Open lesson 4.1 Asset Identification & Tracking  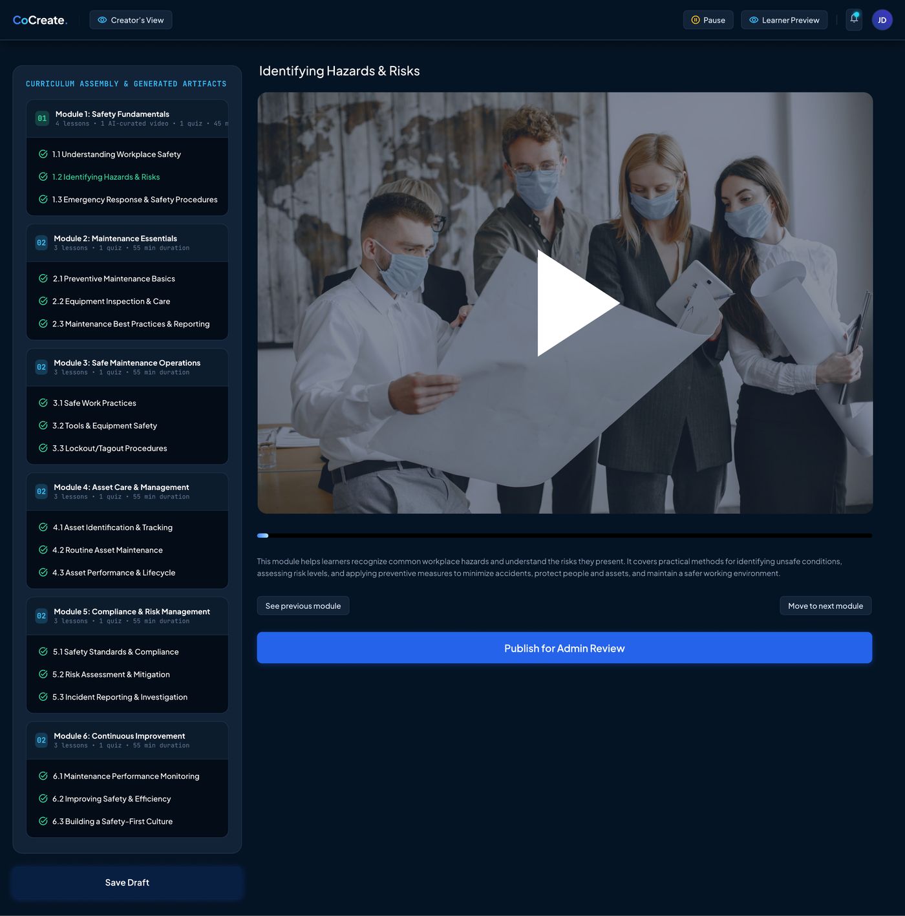pos(112,527)
